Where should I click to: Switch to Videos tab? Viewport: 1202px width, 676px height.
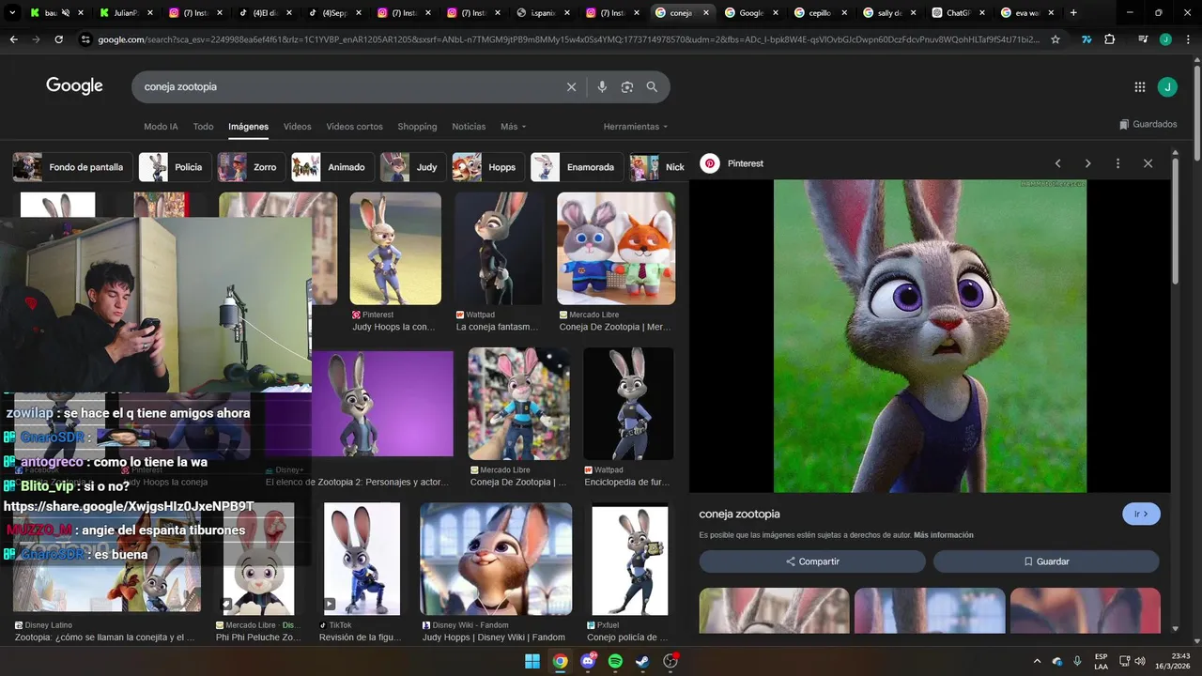pyautogui.click(x=297, y=127)
